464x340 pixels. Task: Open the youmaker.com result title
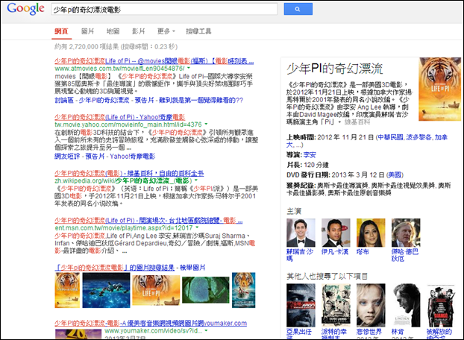click(x=151, y=323)
